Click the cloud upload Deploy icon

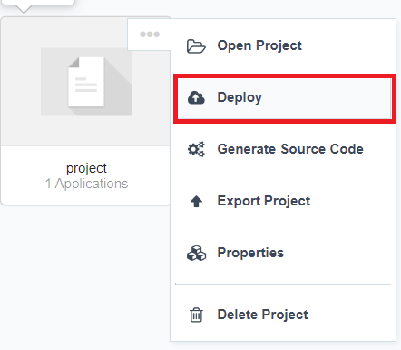[x=196, y=97]
